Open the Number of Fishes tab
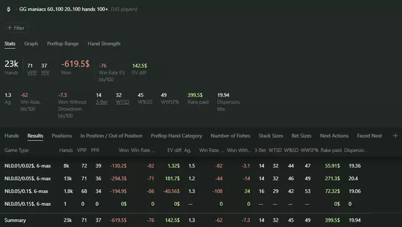402x227 pixels. (230, 136)
